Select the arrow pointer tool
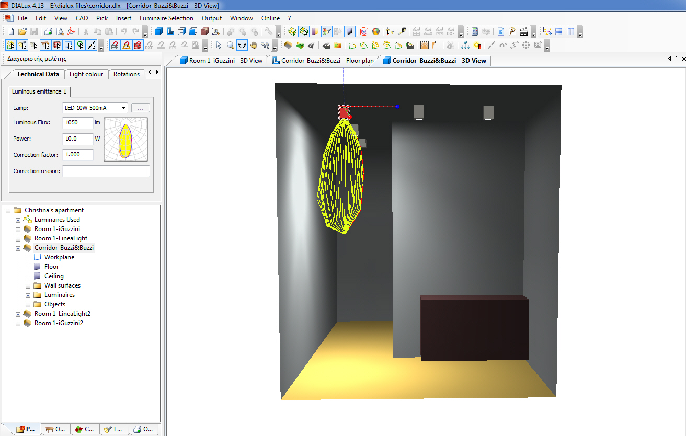This screenshot has height=436, width=686. click(219, 45)
